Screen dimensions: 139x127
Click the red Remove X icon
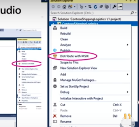click(55, 116)
